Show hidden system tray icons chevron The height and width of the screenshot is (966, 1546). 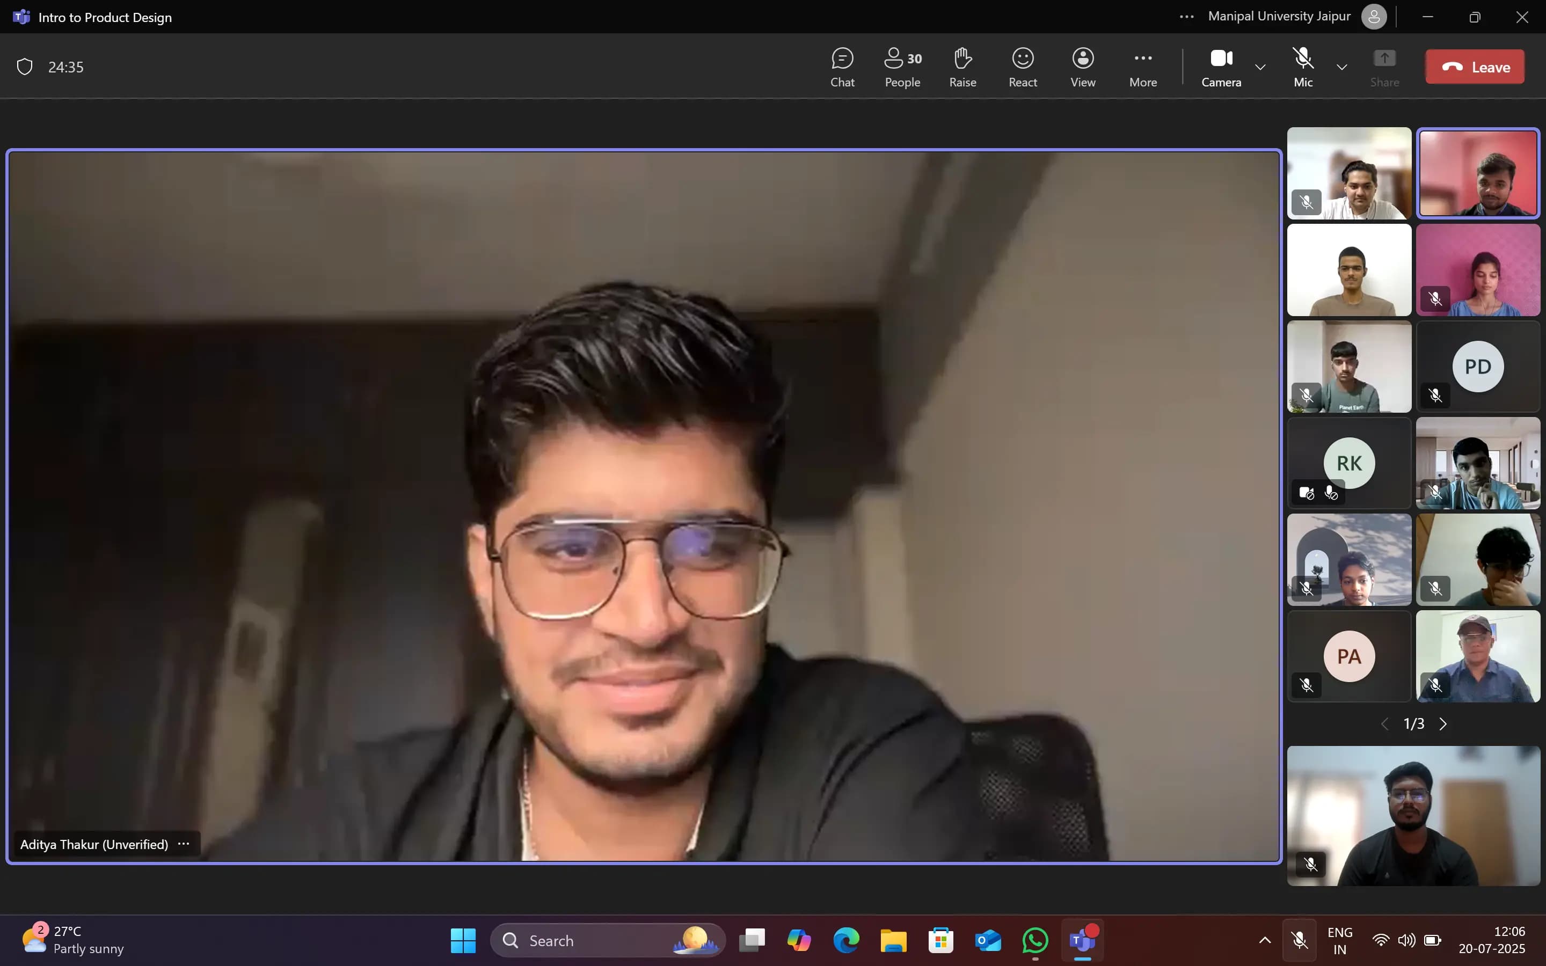tap(1264, 940)
